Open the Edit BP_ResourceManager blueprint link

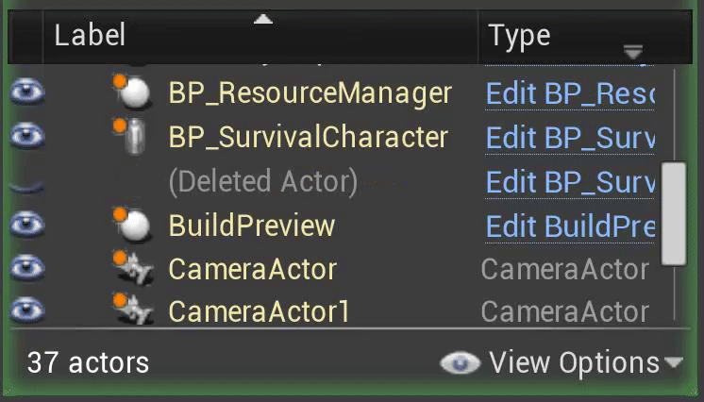click(569, 93)
